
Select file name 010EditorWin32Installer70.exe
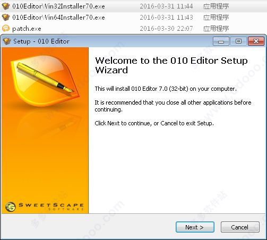click(58, 6)
